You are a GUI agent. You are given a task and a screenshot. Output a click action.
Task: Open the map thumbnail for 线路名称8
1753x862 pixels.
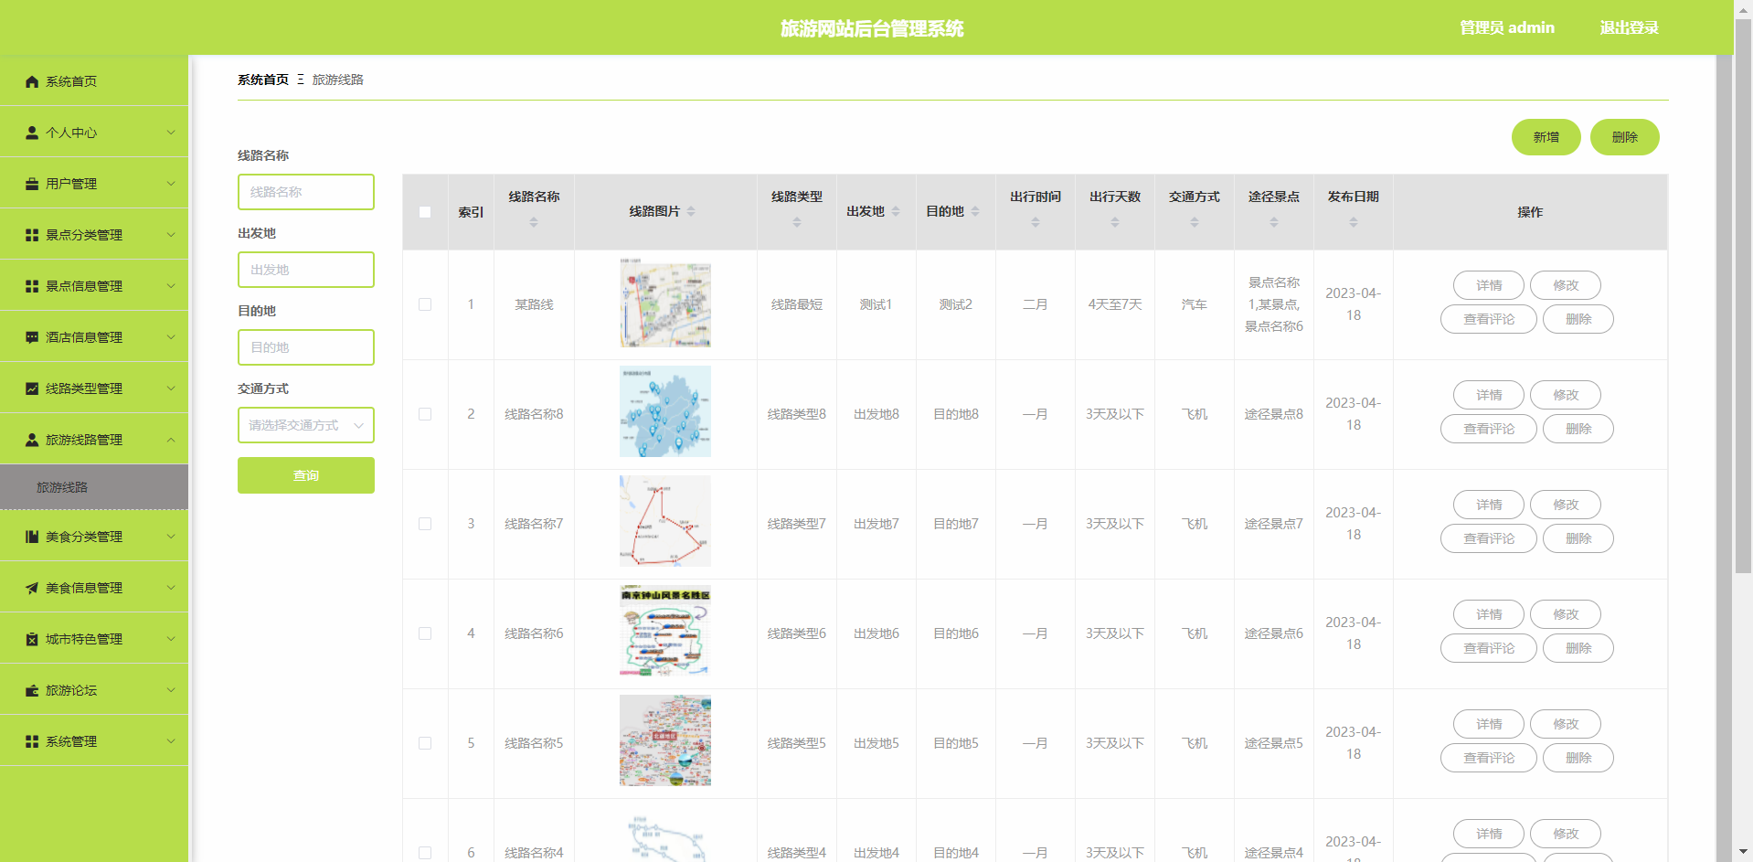tap(665, 411)
